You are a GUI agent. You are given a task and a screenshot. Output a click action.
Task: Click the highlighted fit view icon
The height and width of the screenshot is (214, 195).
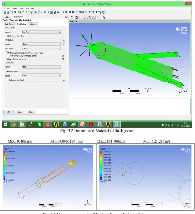tap(94, 17)
